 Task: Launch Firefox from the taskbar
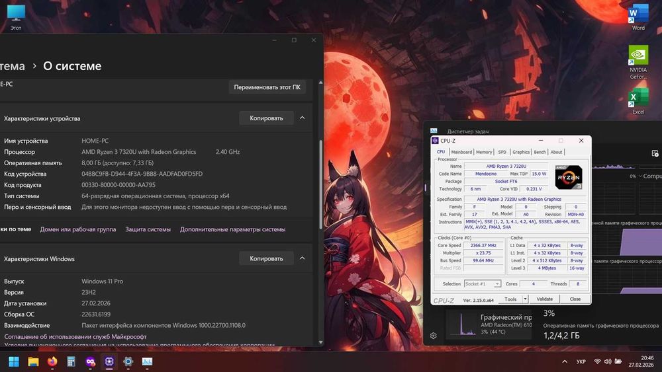(52, 361)
